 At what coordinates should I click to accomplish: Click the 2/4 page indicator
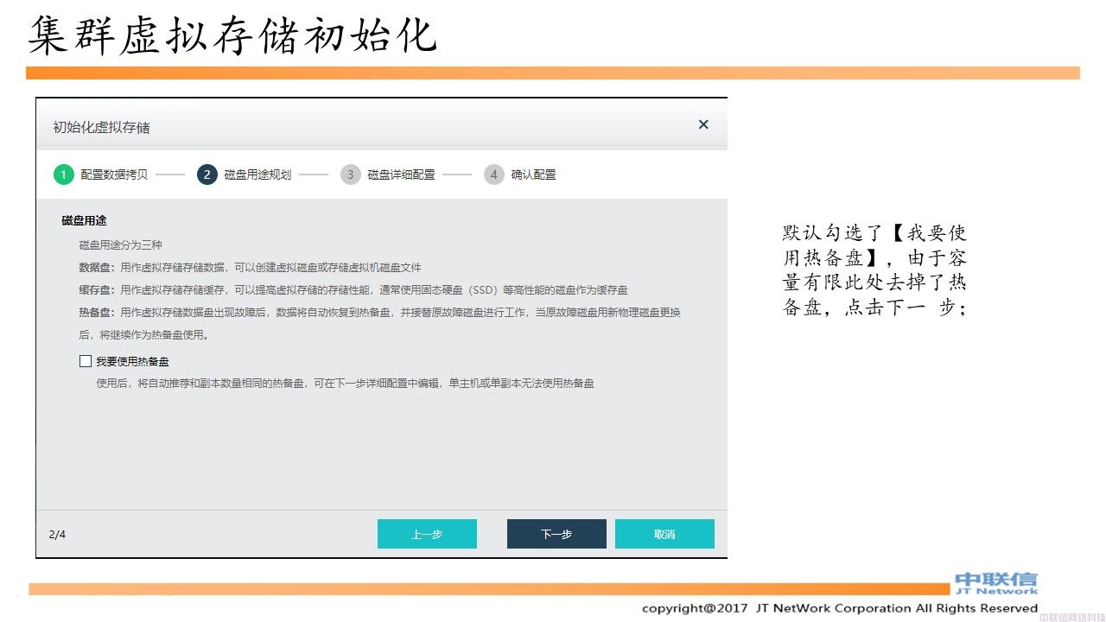pos(57,534)
